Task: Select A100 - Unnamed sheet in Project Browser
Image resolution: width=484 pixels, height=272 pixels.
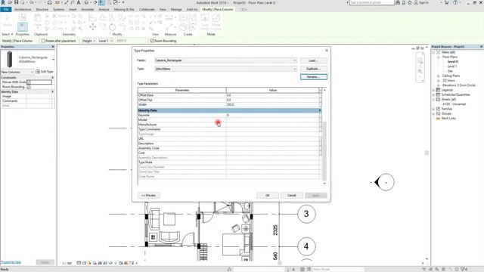Action: click(x=454, y=104)
